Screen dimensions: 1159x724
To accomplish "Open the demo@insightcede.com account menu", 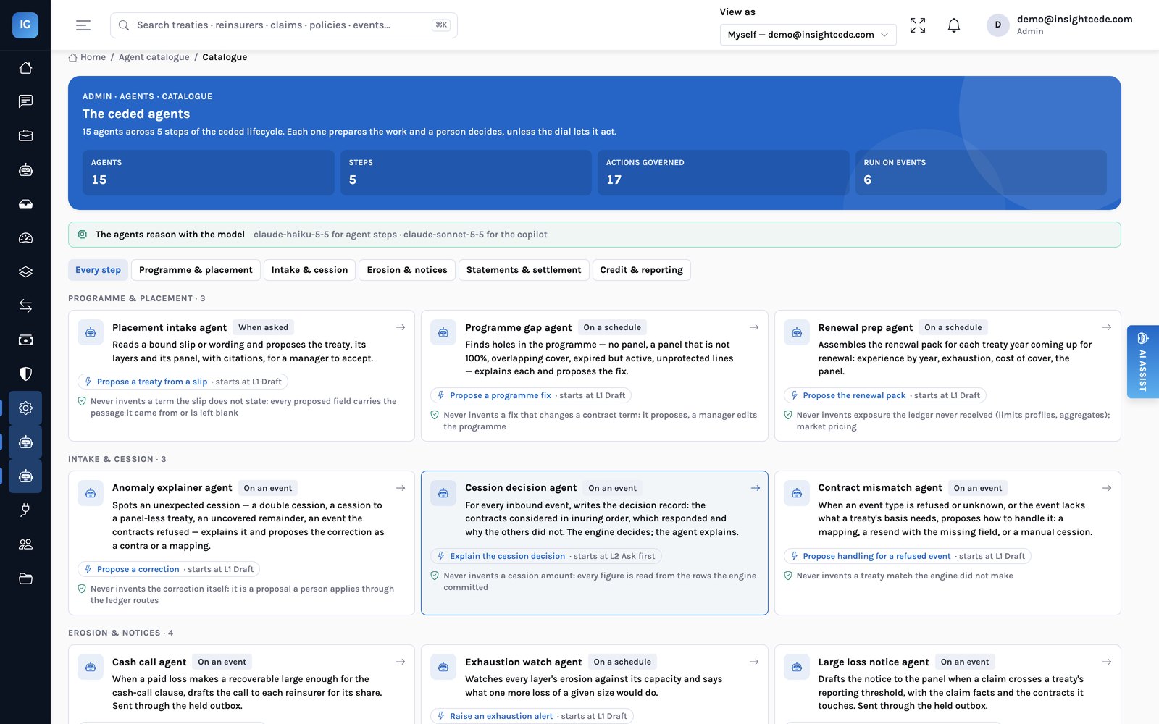I will (x=1060, y=25).
